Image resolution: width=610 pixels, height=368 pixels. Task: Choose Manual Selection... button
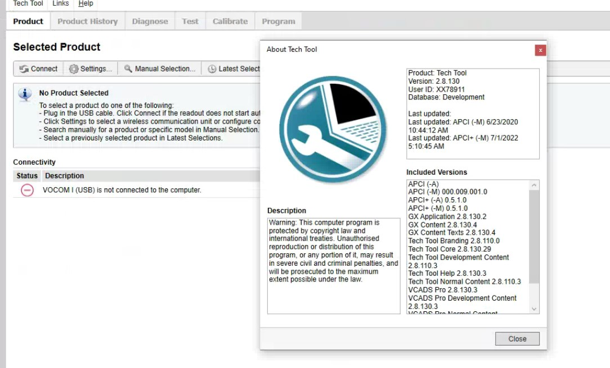(x=159, y=69)
